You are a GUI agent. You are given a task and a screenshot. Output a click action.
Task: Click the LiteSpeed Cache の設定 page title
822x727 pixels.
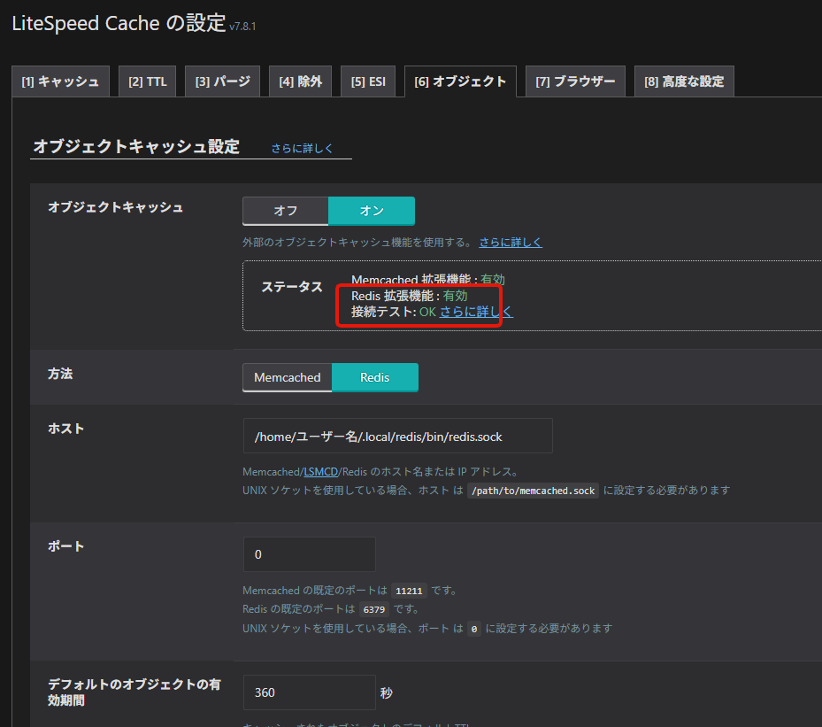coord(119,24)
